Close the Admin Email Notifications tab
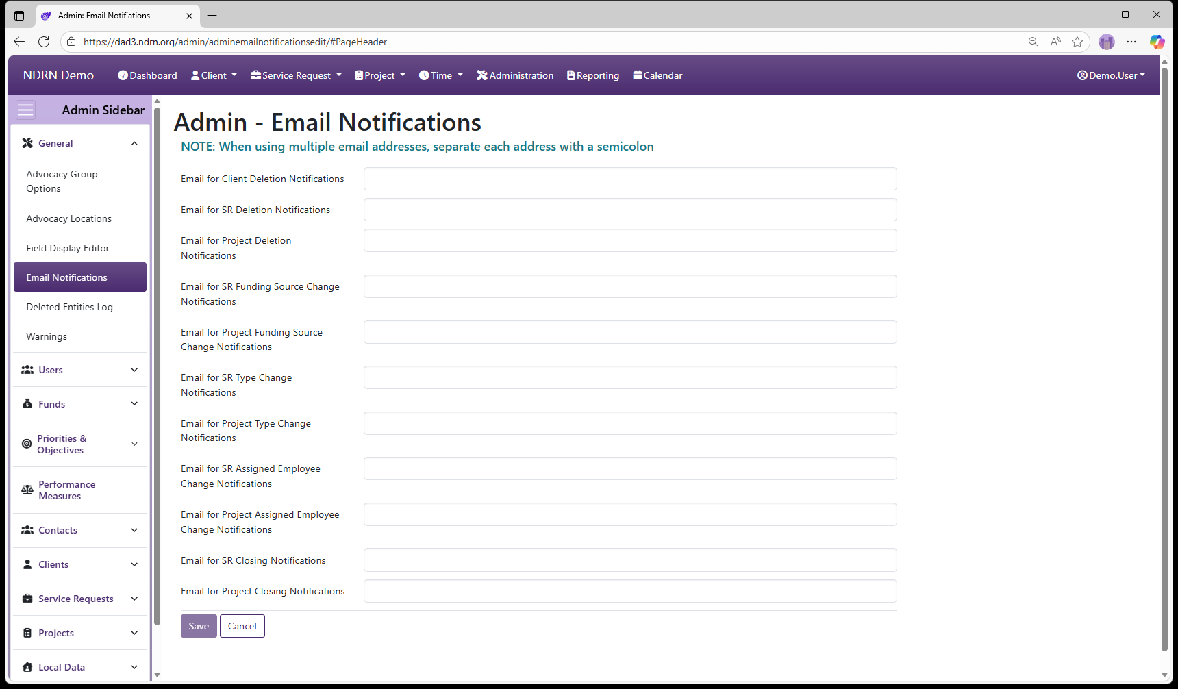This screenshot has width=1178, height=689. (x=190, y=16)
